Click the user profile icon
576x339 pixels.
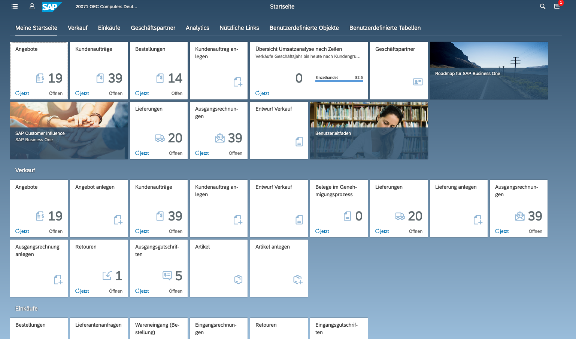[x=32, y=6]
